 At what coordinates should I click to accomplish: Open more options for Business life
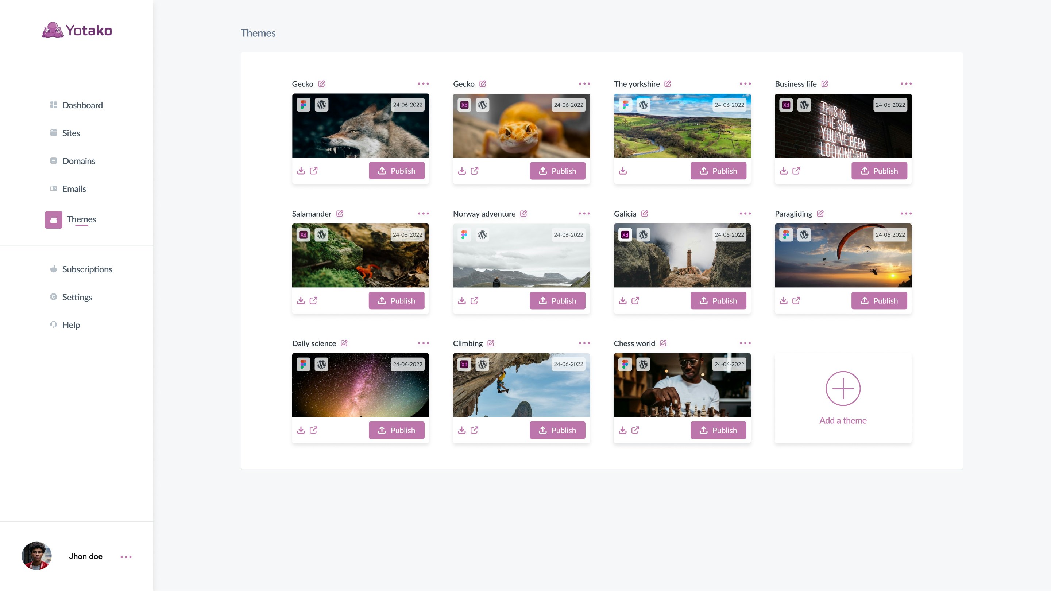[x=906, y=83]
